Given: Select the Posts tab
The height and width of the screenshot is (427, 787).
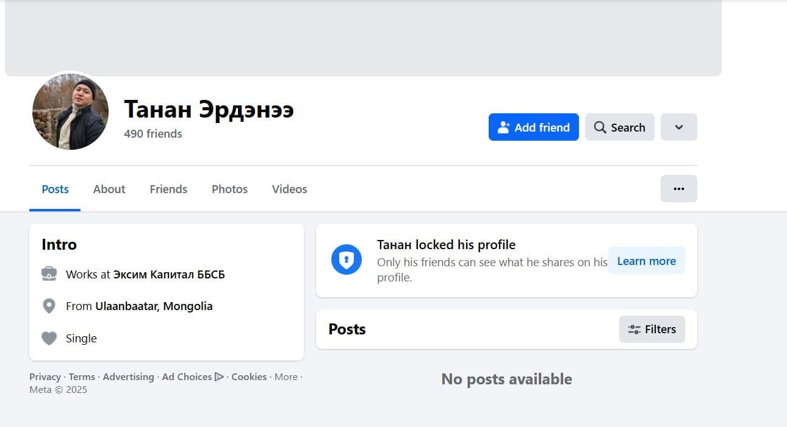Looking at the screenshot, I should (x=55, y=189).
